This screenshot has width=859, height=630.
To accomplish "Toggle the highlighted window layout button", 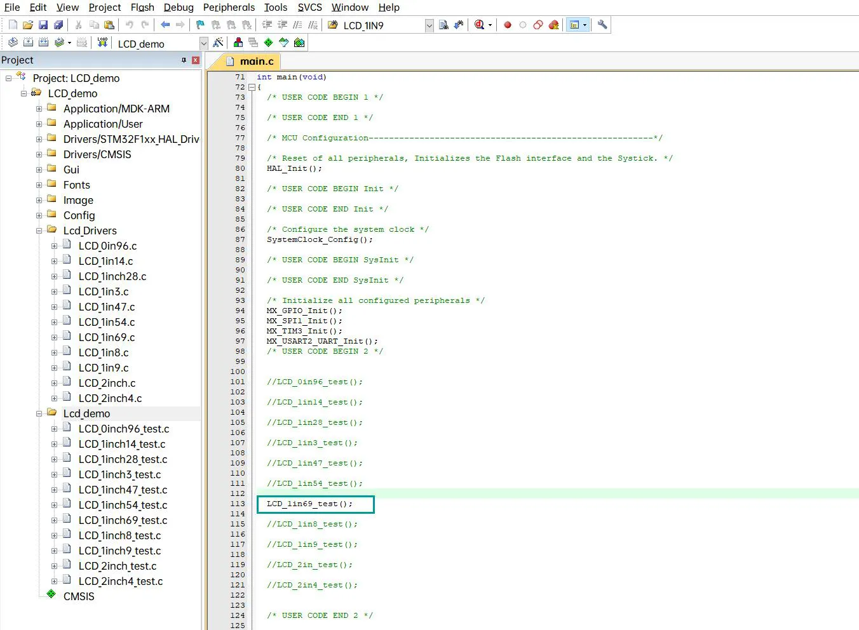I will (577, 25).
